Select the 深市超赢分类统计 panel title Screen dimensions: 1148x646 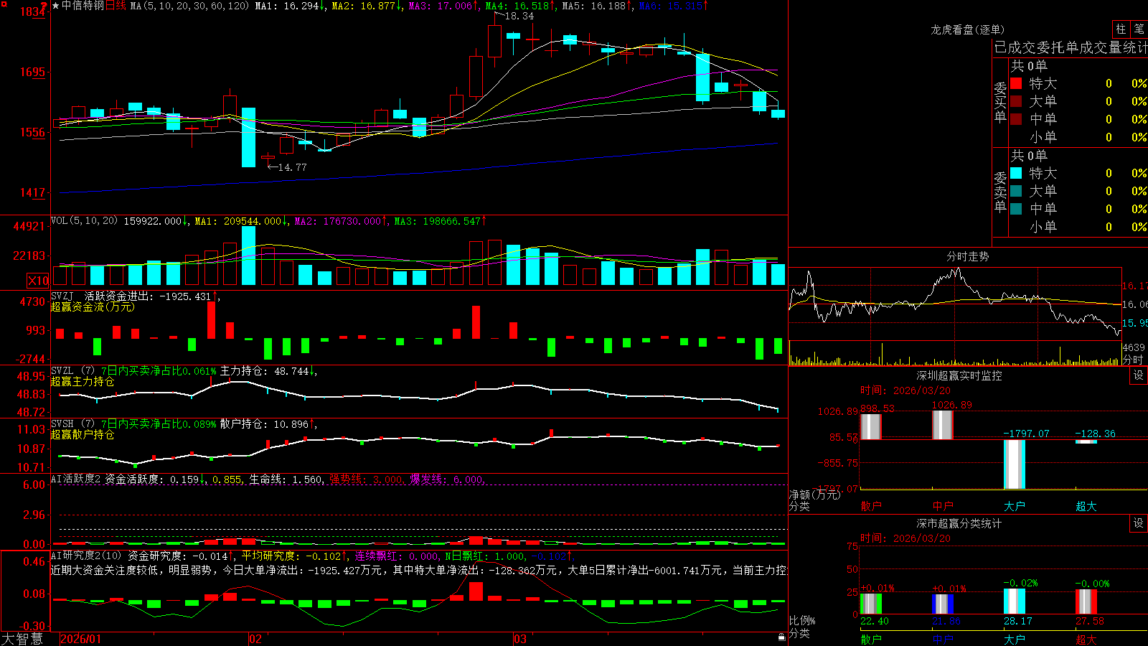[959, 523]
